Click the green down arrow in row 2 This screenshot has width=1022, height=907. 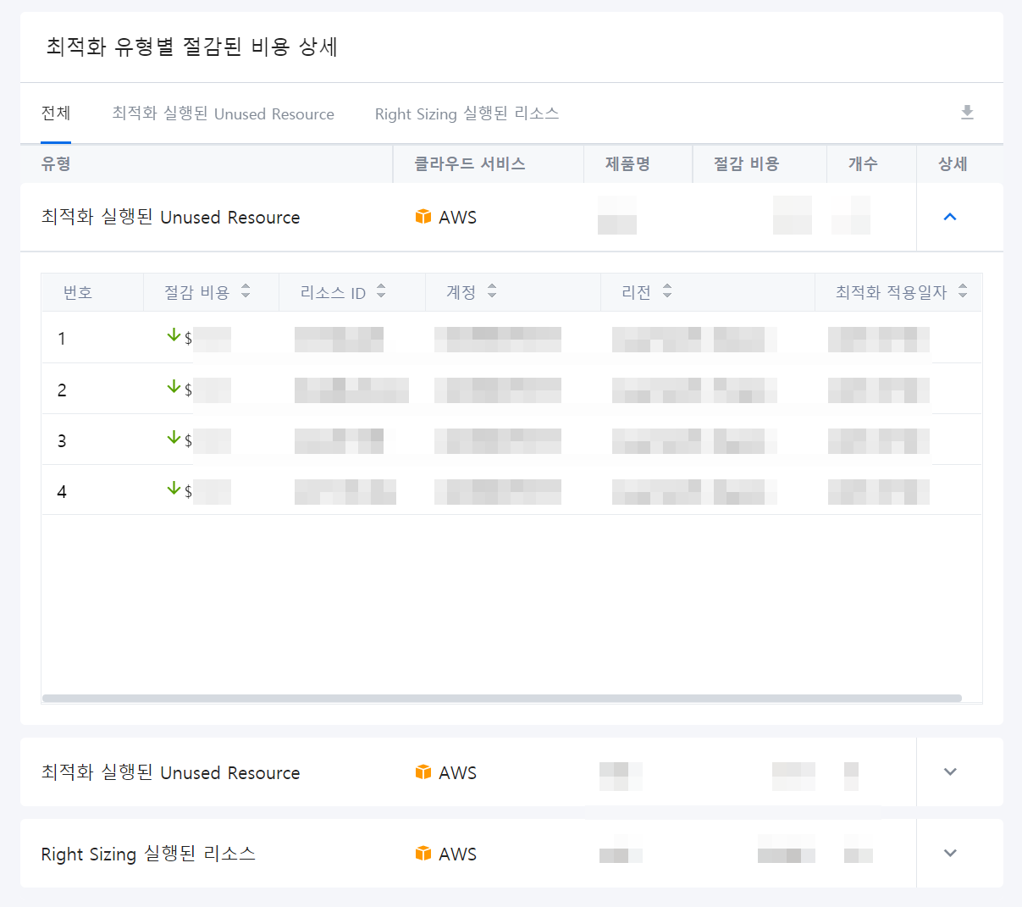174,387
